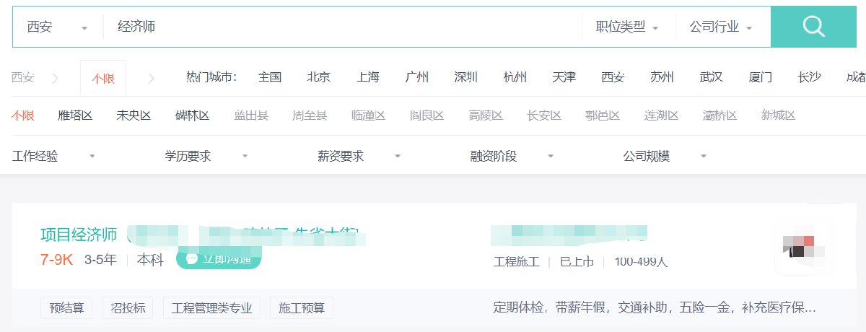Open the 项目经济师 job title link
Image resolution: width=866 pixels, height=332 pixels.
(79, 235)
